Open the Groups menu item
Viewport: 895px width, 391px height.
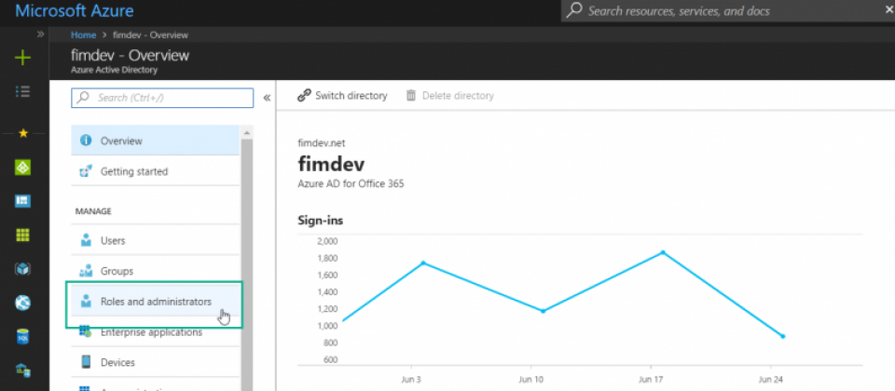pos(155,271)
